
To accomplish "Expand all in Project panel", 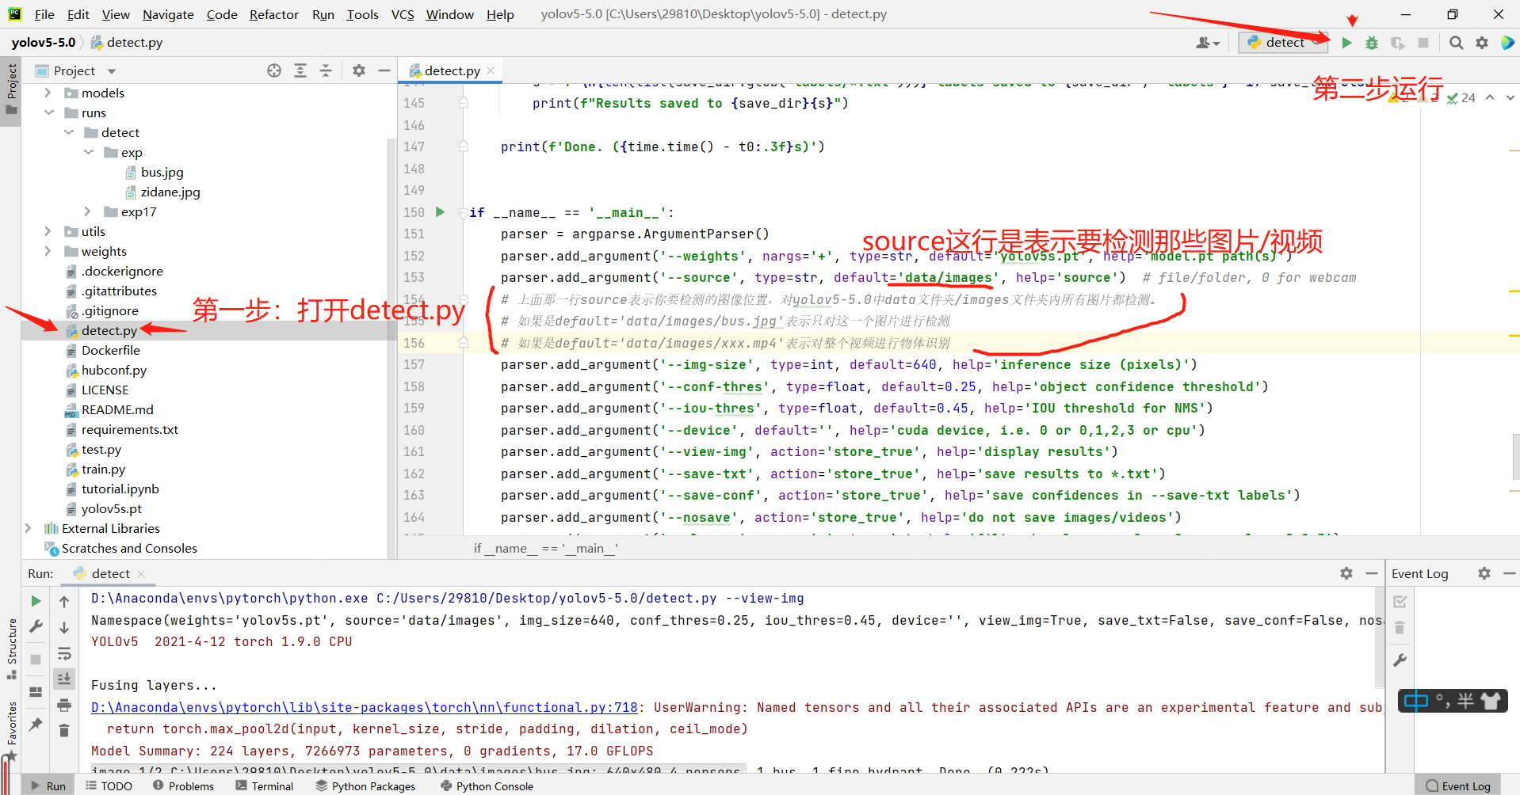I will [x=300, y=70].
